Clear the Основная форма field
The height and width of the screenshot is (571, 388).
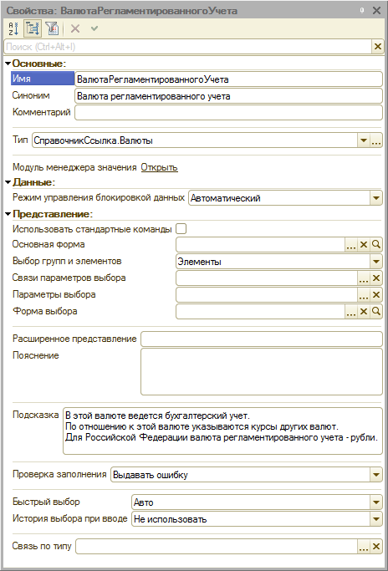364,245
